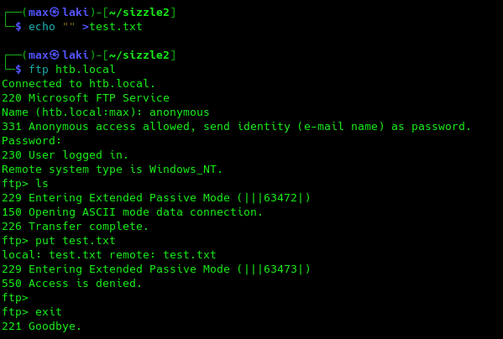Click the '230 User logged in.' line

[65, 155]
